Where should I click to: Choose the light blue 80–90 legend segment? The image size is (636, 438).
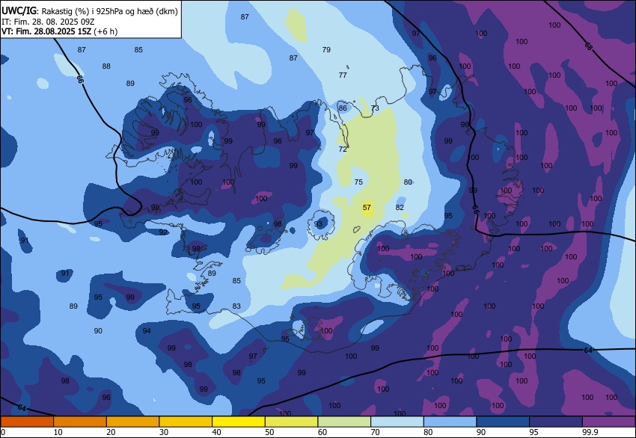pos(450,422)
